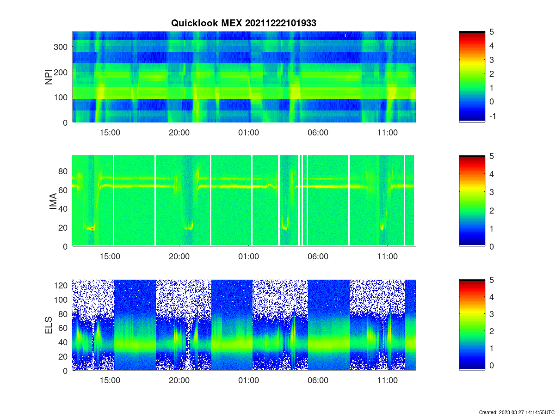Click the 2 label on ELS colorbar
The width and height of the screenshot is (555, 416).
[x=492, y=331]
